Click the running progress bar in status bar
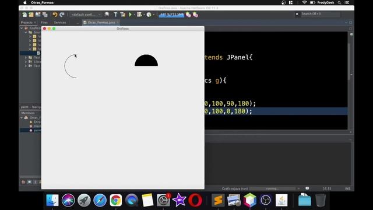 (x=272, y=188)
